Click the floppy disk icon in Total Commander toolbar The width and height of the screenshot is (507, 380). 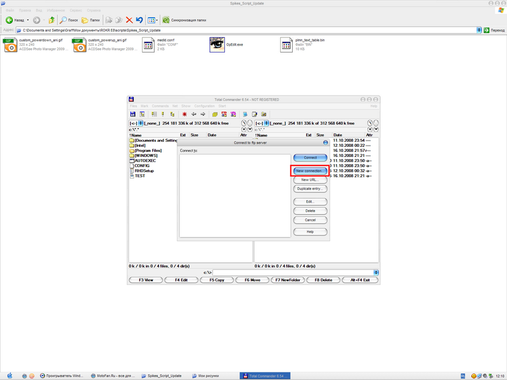132,114
